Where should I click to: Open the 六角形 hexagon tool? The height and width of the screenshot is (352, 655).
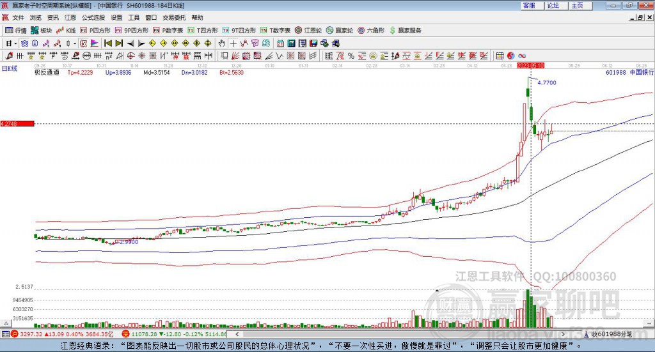(371, 31)
